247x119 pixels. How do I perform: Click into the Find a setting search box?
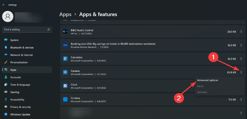pos(27,29)
